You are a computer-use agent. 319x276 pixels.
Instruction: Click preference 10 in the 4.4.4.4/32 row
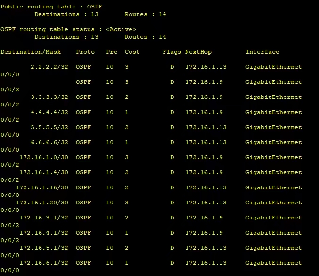[x=110, y=112]
